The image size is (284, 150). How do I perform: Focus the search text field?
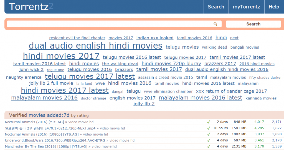coord(114,24)
